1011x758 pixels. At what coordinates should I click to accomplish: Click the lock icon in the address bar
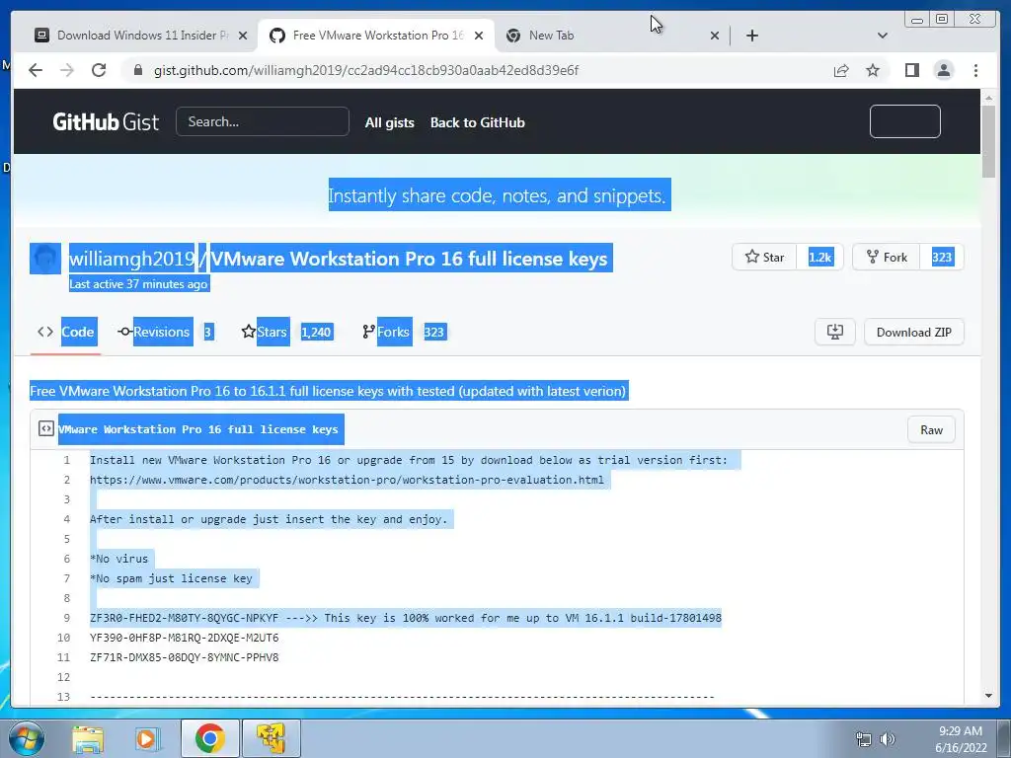click(138, 70)
